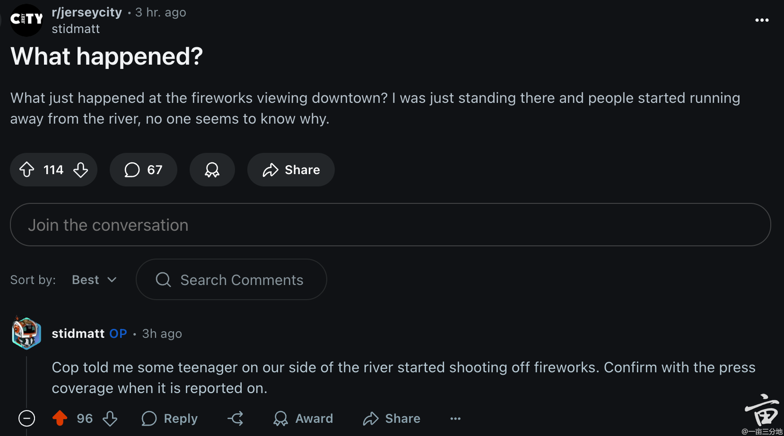
Task: Open the post overflow menu (three dots)
Action: pos(762,20)
